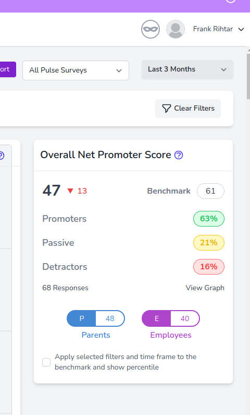Enable apply filters to benchmark checkbox
250x415 pixels.
tap(46, 362)
